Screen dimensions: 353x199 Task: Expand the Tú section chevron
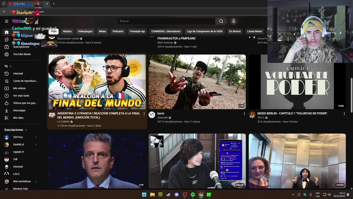pos(11,66)
